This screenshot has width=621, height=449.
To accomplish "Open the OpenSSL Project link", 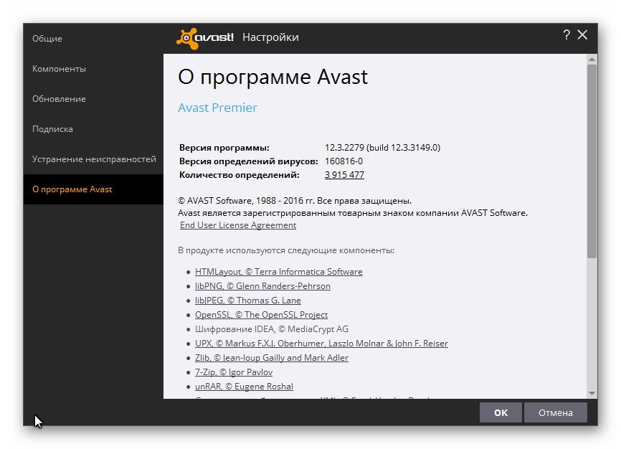I will point(262,315).
